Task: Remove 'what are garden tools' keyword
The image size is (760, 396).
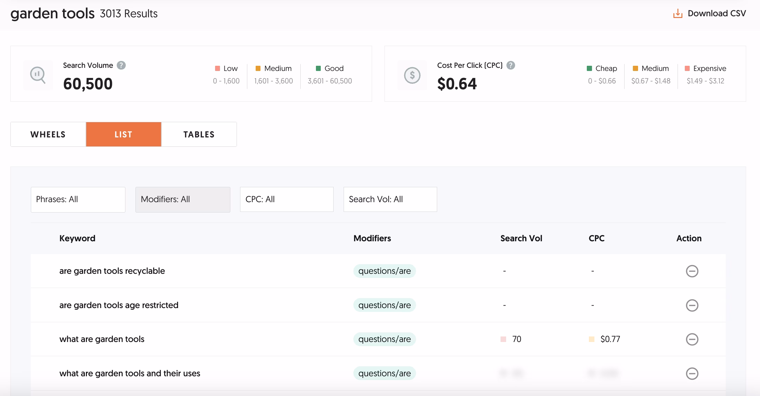Action: click(x=692, y=339)
